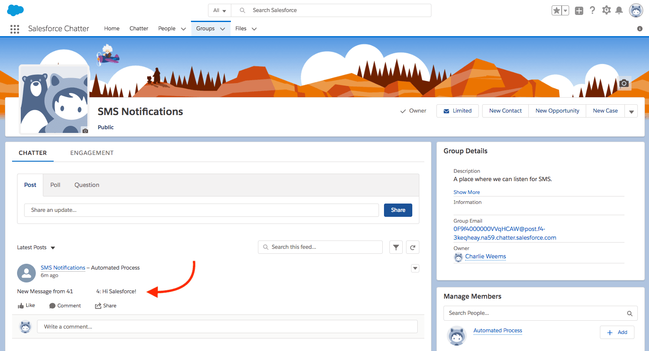Open the App Launcher waffle icon
Screen dimensions: 649x351
[15, 29]
